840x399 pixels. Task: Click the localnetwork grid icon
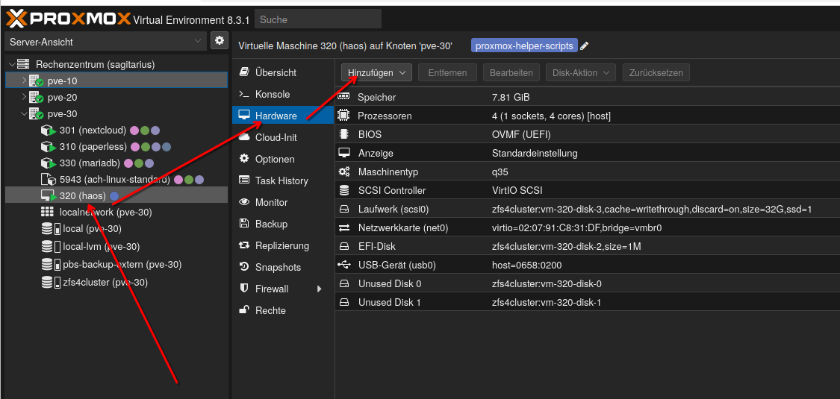coord(47,213)
